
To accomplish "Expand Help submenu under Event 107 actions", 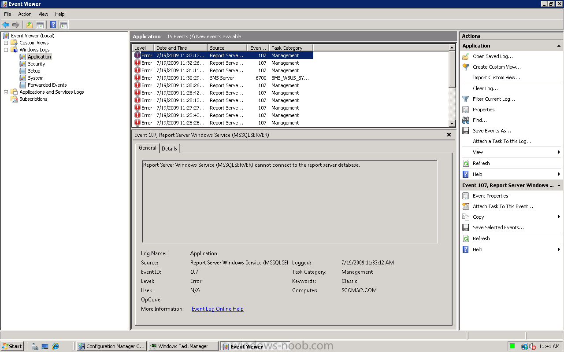I will (x=559, y=249).
